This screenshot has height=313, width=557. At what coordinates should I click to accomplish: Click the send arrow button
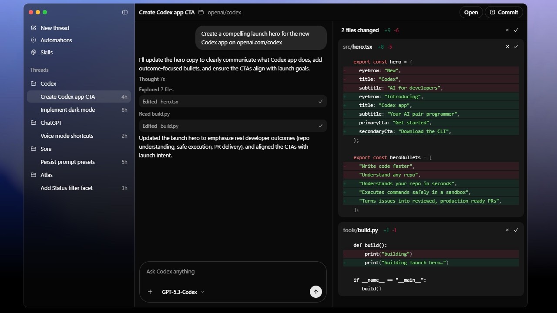coord(316,292)
